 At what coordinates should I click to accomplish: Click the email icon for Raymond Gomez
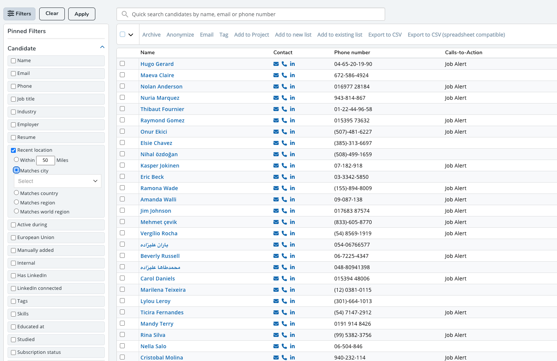pyautogui.click(x=276, y=120)
